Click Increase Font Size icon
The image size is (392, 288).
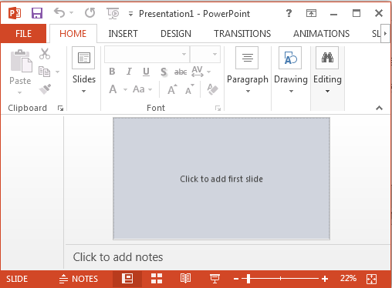[x=172, y=89]
